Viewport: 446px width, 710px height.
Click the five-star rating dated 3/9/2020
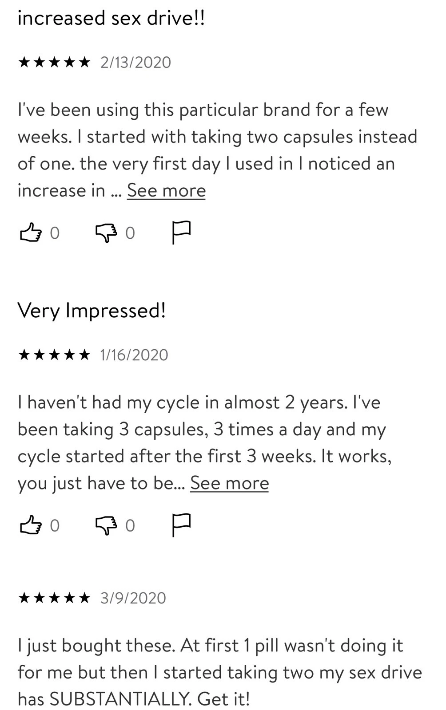click(54, 598)
